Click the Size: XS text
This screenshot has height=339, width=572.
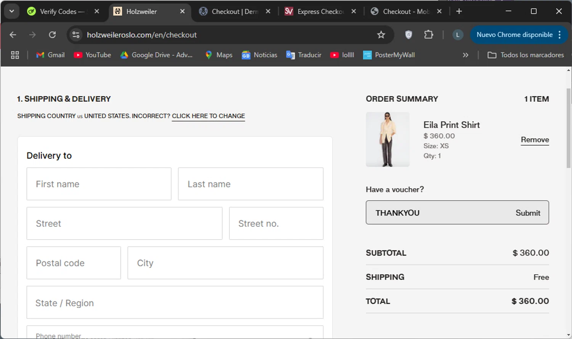click(436, 146)
